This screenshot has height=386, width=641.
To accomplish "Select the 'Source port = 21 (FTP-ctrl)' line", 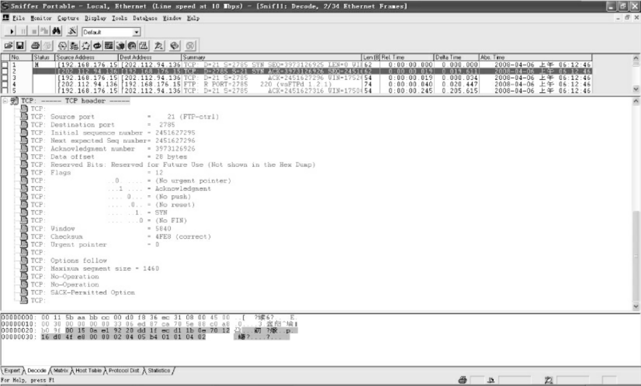I will tap(125, 117).
